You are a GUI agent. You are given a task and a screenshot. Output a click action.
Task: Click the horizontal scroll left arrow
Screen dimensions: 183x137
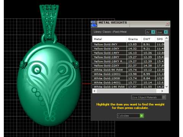(95, 91)
